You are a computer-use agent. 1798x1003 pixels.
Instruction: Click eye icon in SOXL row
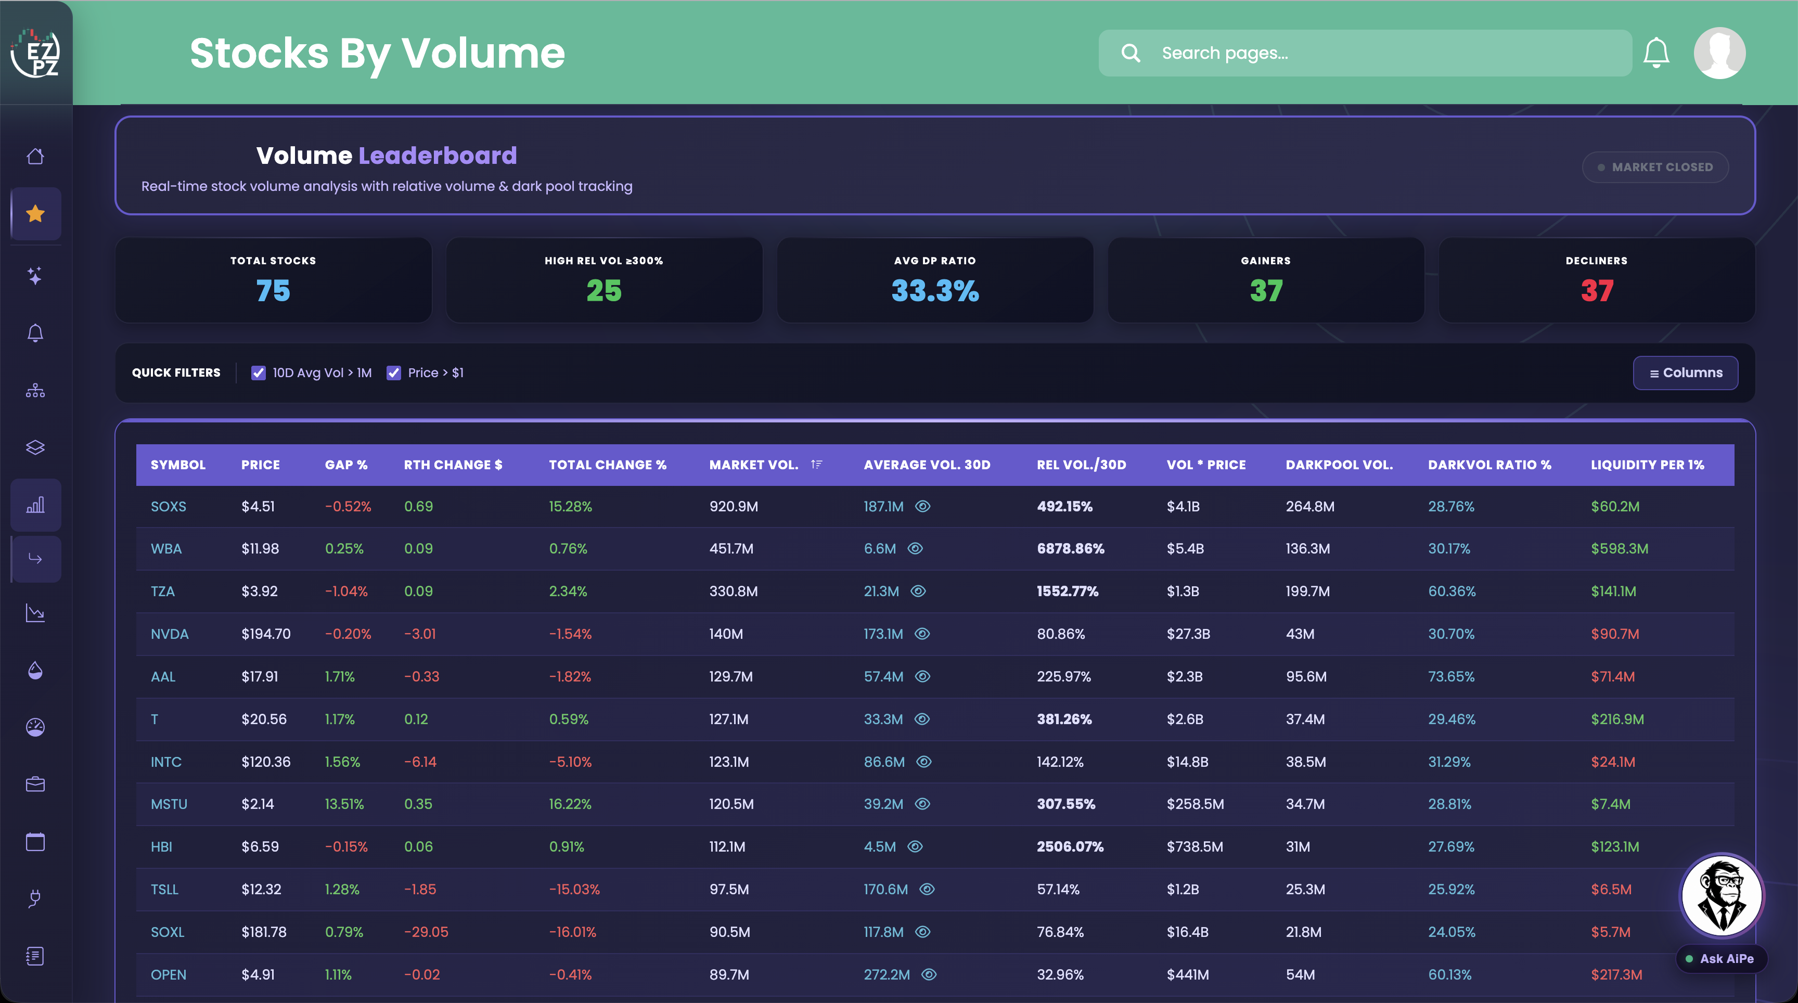pos(923,932)
